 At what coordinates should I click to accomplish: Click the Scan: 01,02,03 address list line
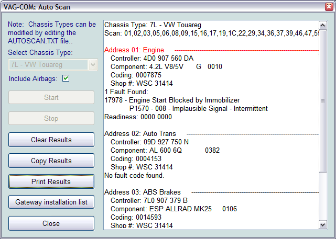(x=211, y=33)
